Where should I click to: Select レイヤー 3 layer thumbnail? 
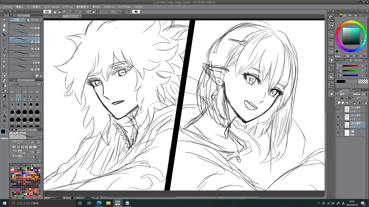(347, 117)
